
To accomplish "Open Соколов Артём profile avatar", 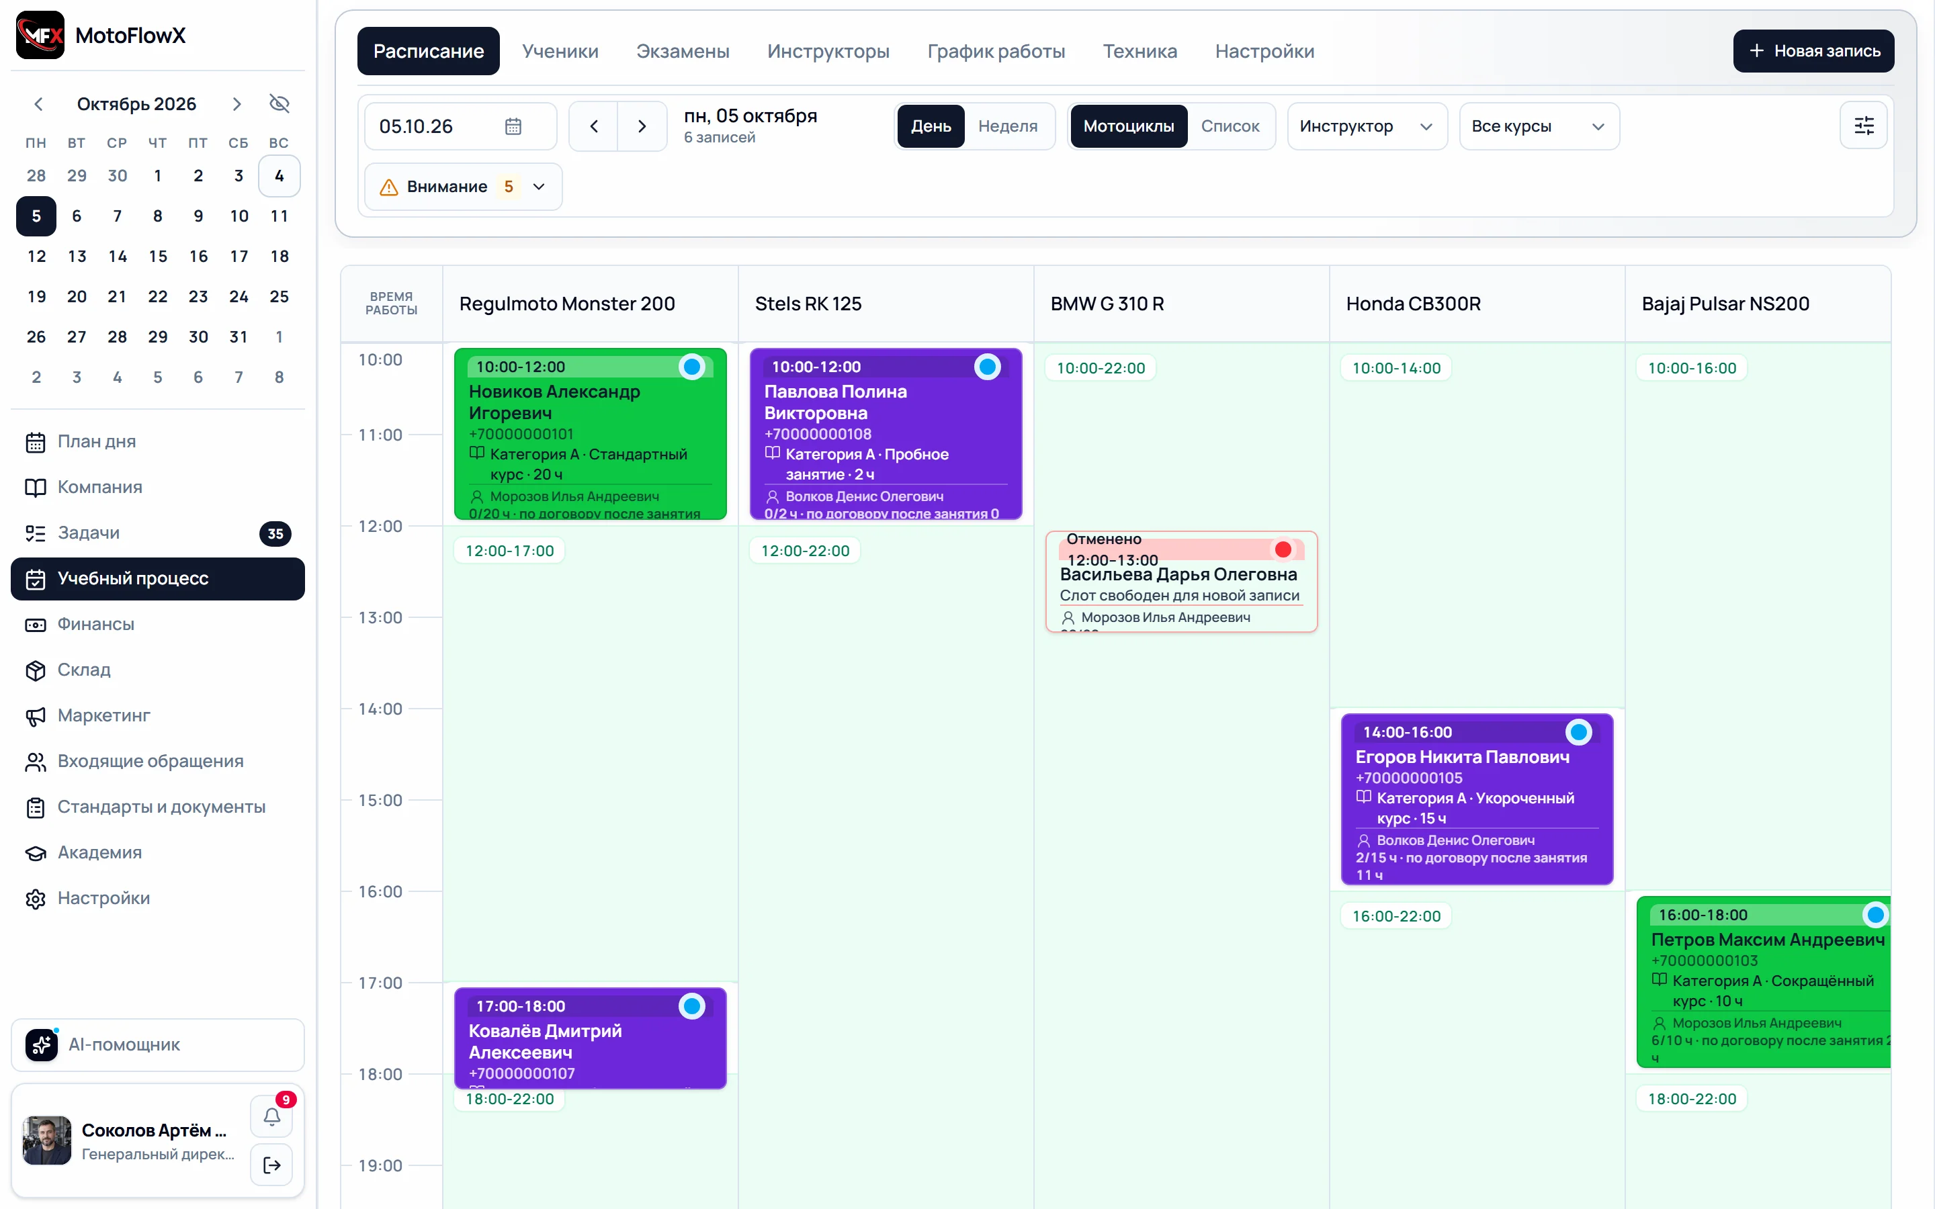I will [x=46, y=1140].
